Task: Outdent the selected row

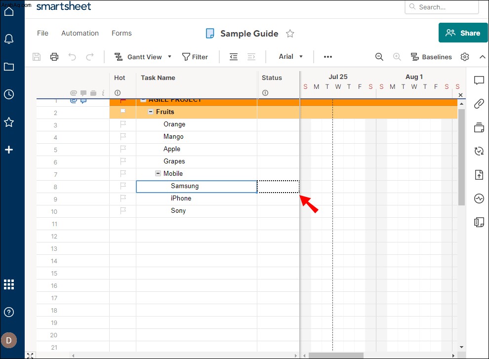Action: pos(234,57)
